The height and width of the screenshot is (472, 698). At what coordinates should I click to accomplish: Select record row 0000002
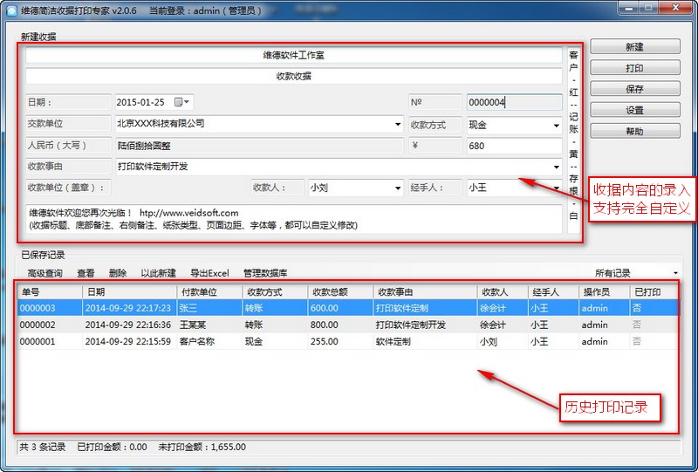point(348,325)
